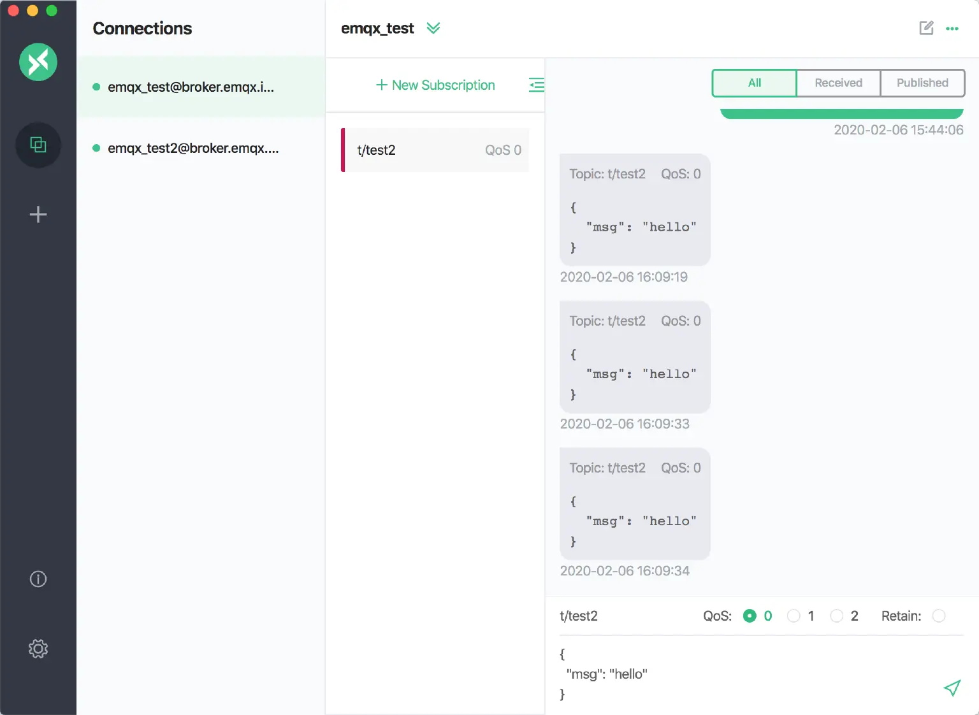This screenshot has width=979, height=715.
Task: Click New Subscription button
Action: point(435,85)
